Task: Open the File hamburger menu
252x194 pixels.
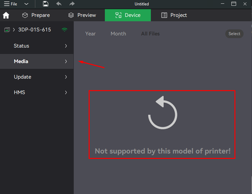Action: [10, 4]
